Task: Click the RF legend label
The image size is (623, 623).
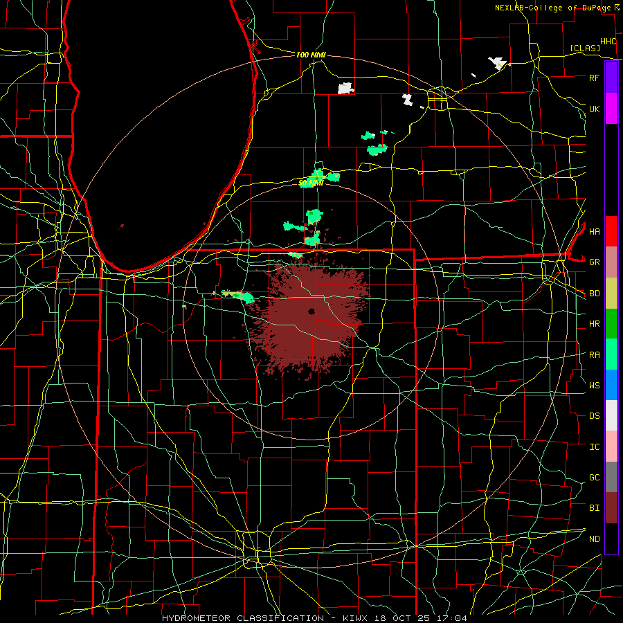Action: [x=594, y=78]
